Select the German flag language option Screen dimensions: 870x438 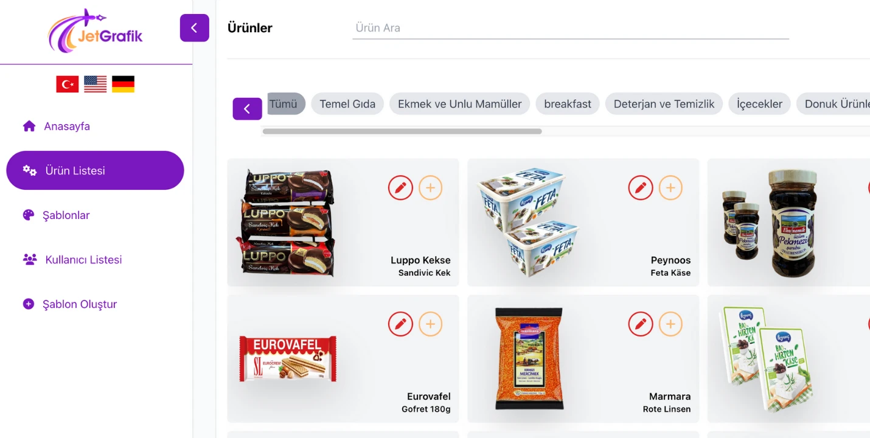[123, 85]
